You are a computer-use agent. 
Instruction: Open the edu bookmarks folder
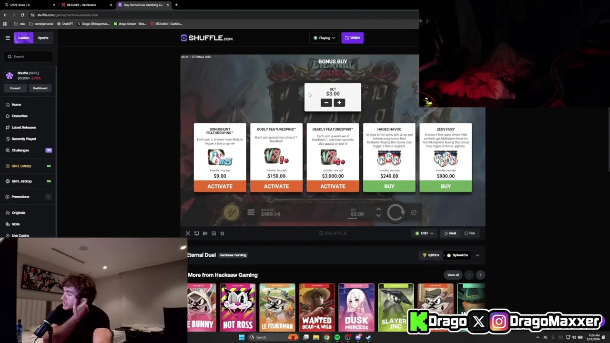click(19, 24)
